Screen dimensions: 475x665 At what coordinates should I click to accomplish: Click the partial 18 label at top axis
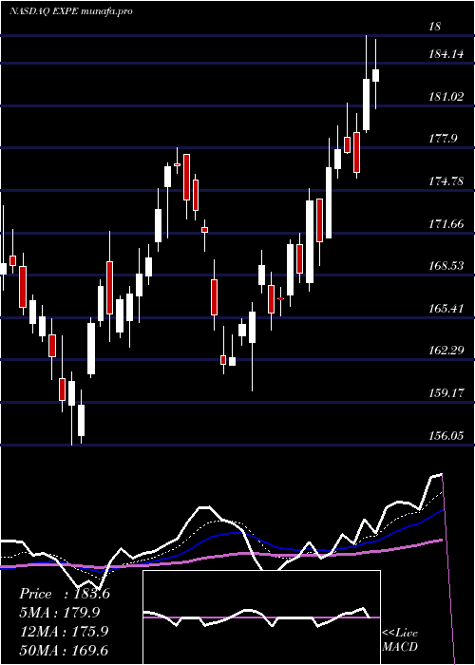[x=435, y=27]
